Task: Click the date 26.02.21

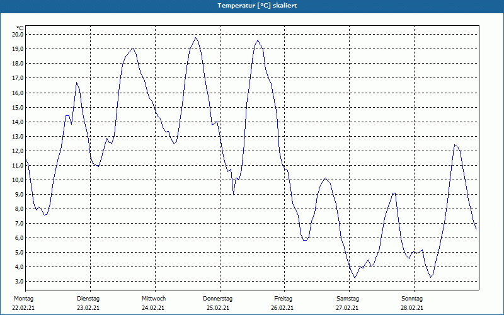Action: click(282, 308)
